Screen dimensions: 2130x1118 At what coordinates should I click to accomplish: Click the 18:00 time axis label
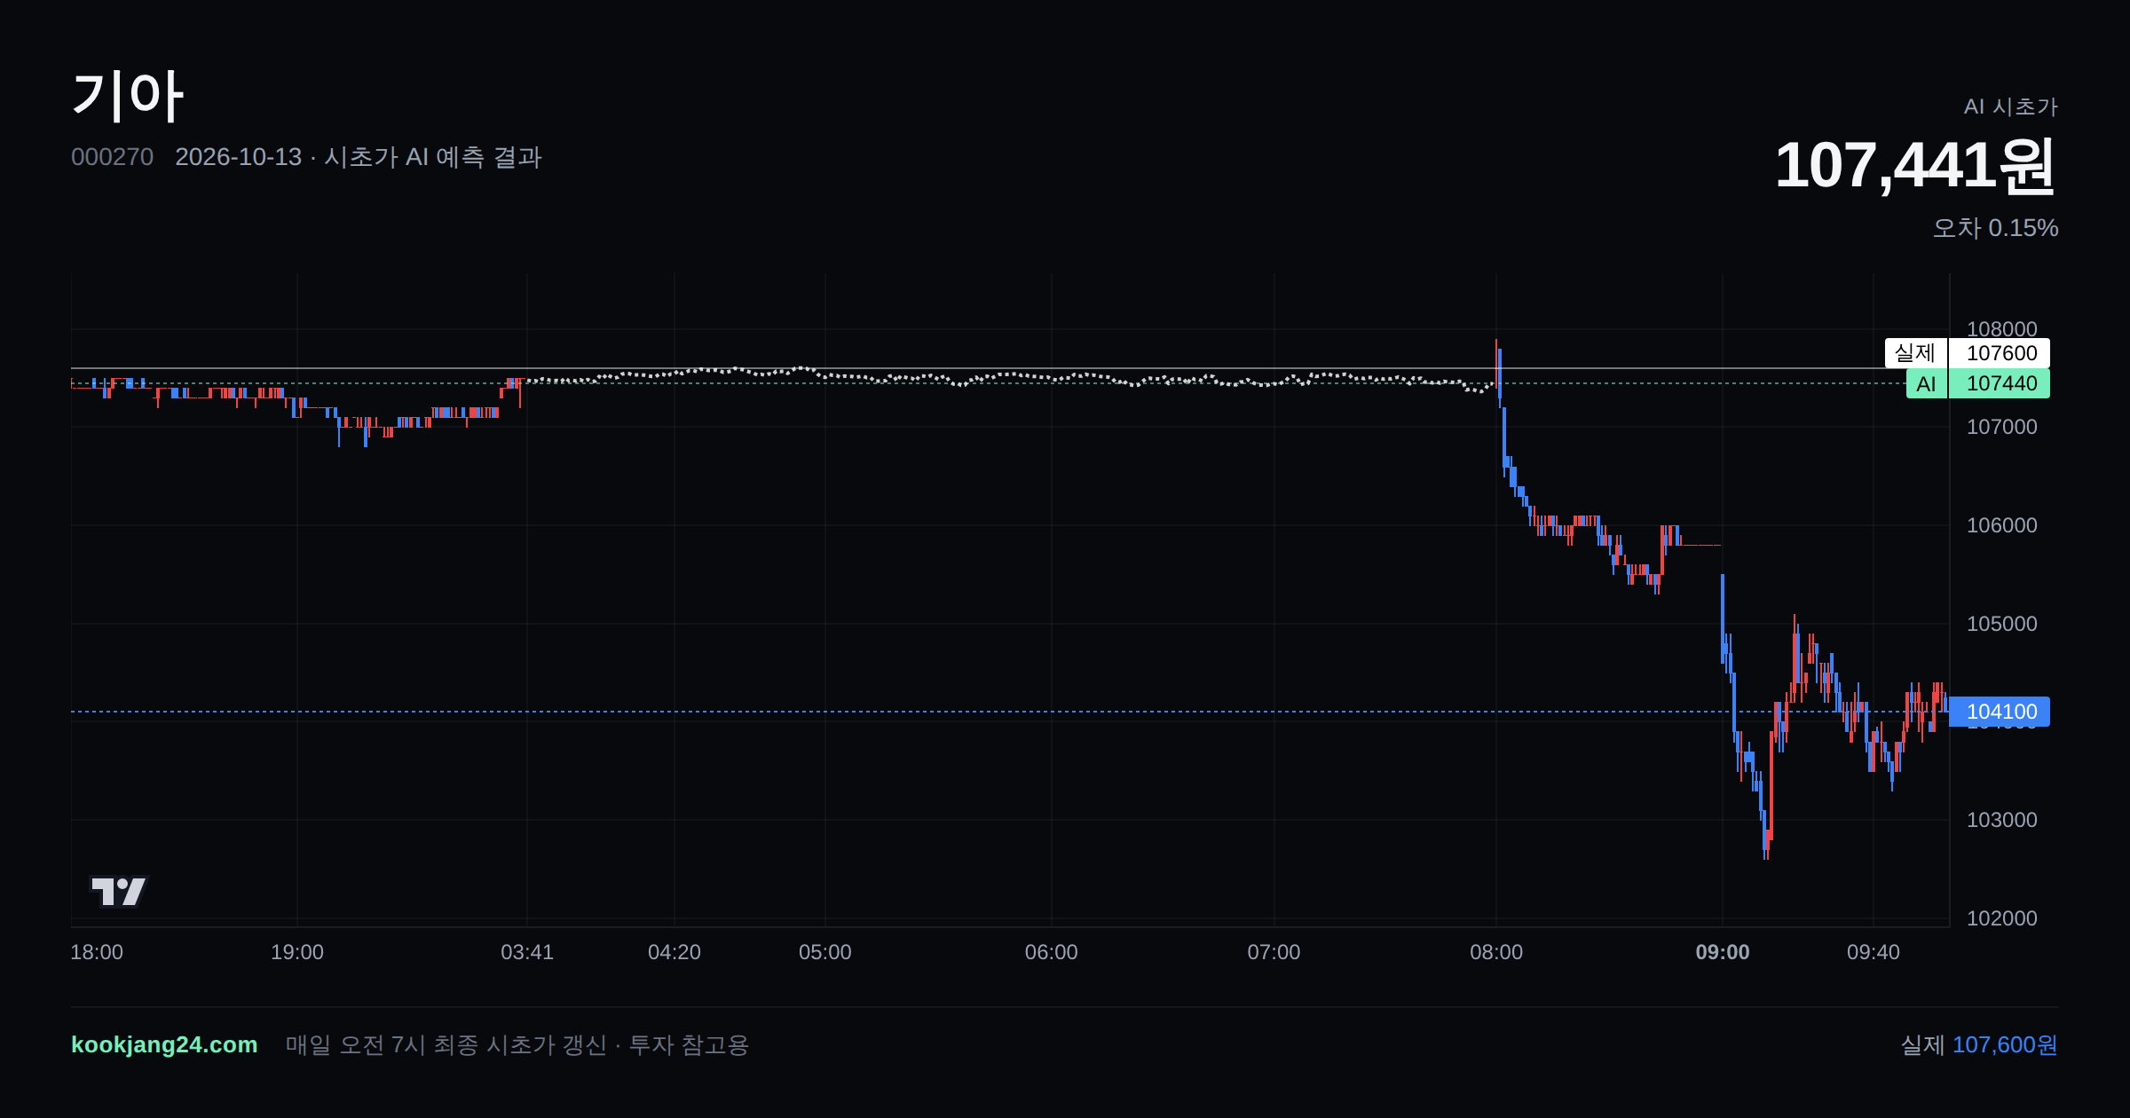[97, 952]
